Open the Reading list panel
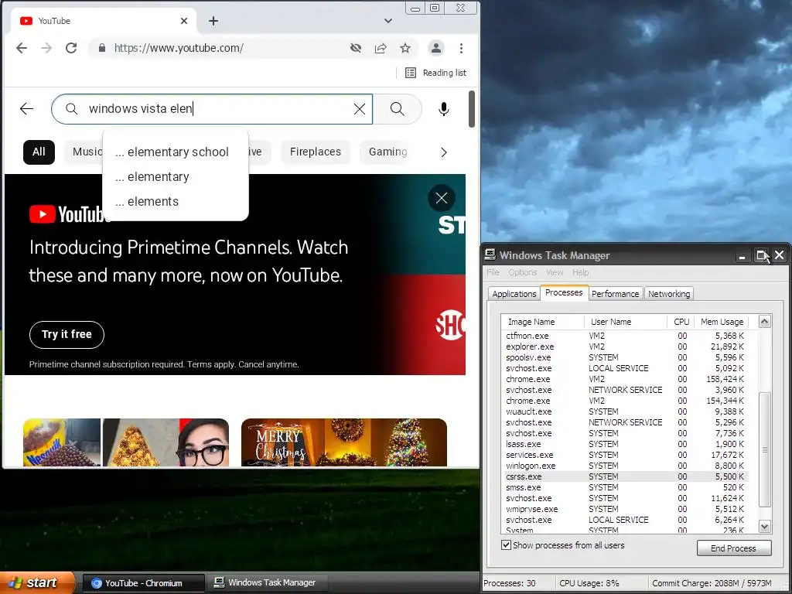 click(x=436, y=73)
